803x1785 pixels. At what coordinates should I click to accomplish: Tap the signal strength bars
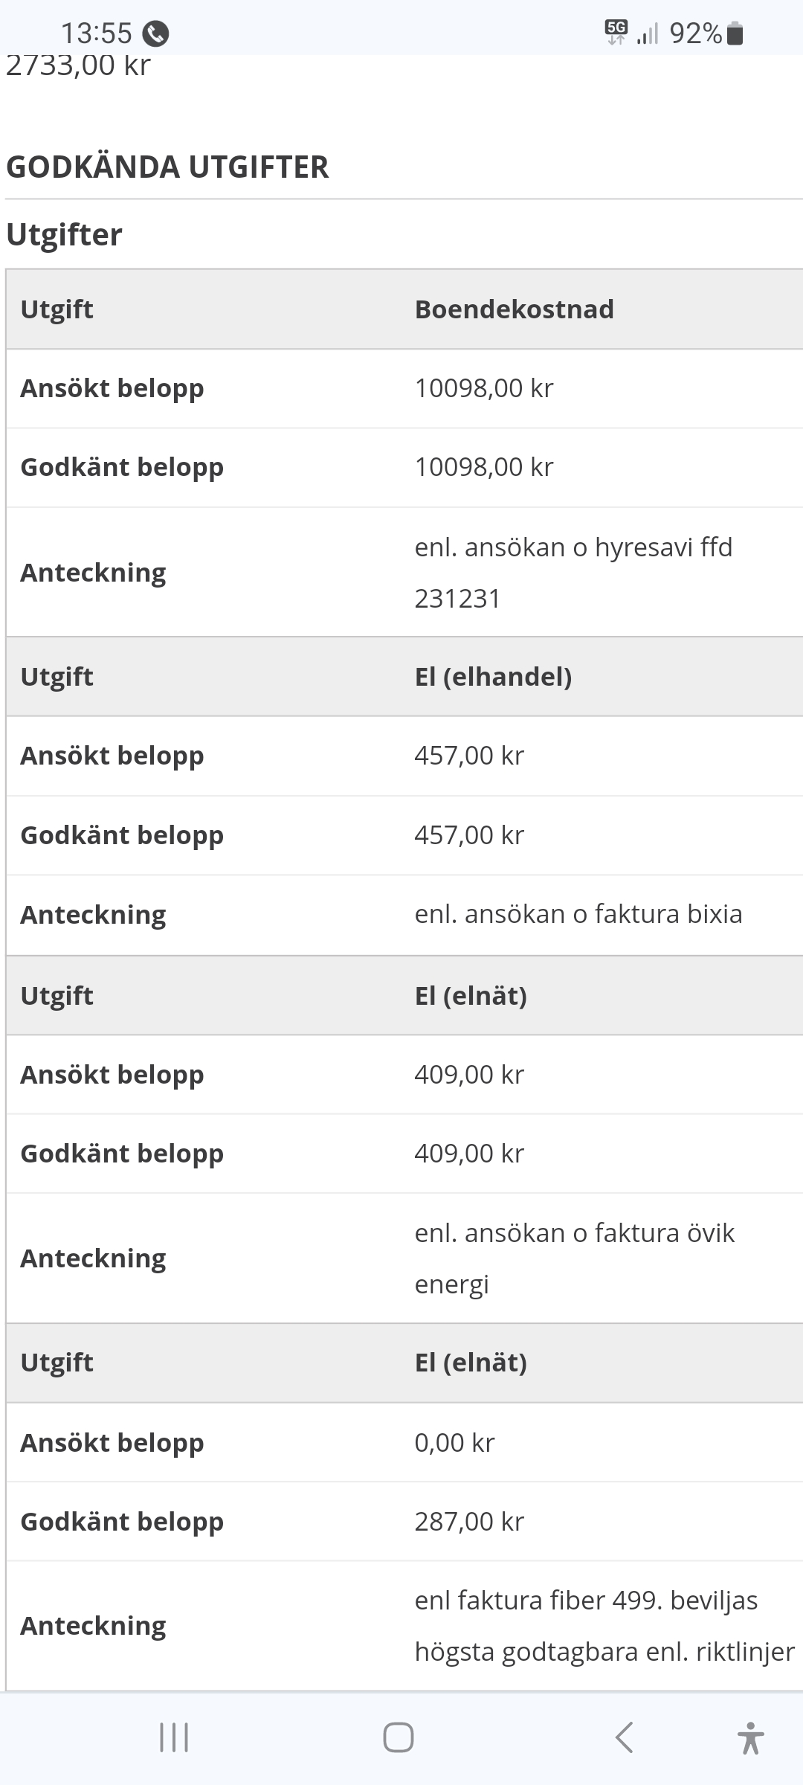pos(648,34)
